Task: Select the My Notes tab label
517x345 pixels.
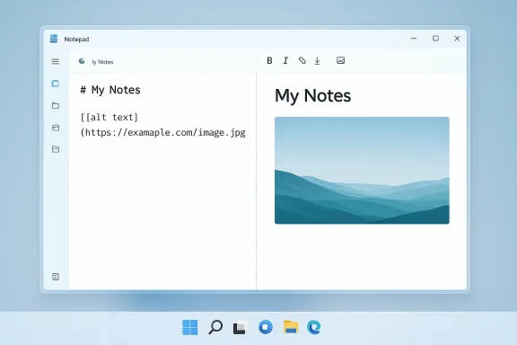Action: (x=102, y=62)
